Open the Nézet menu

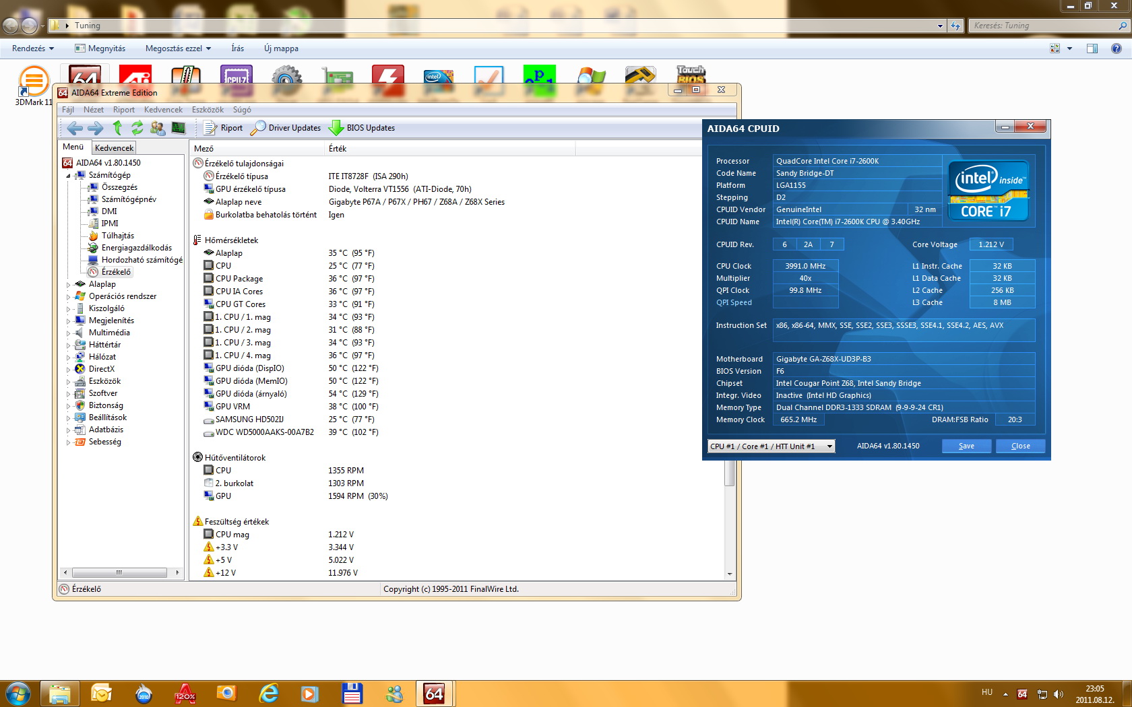[94, 110]
